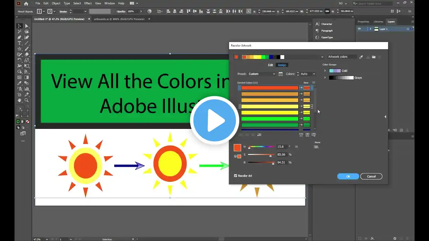Open the Effect menu

[88, 3]
